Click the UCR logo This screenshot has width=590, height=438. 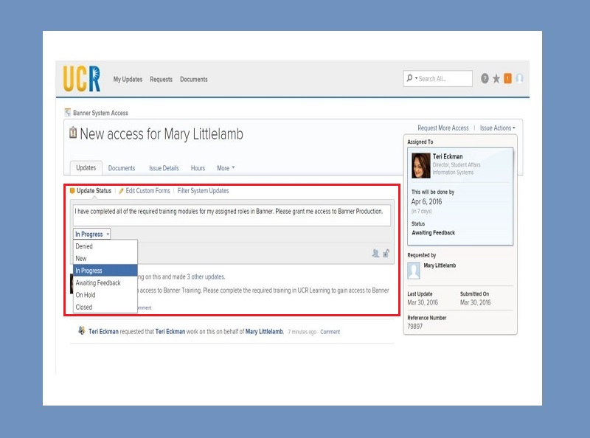click(x=82, y=79)
